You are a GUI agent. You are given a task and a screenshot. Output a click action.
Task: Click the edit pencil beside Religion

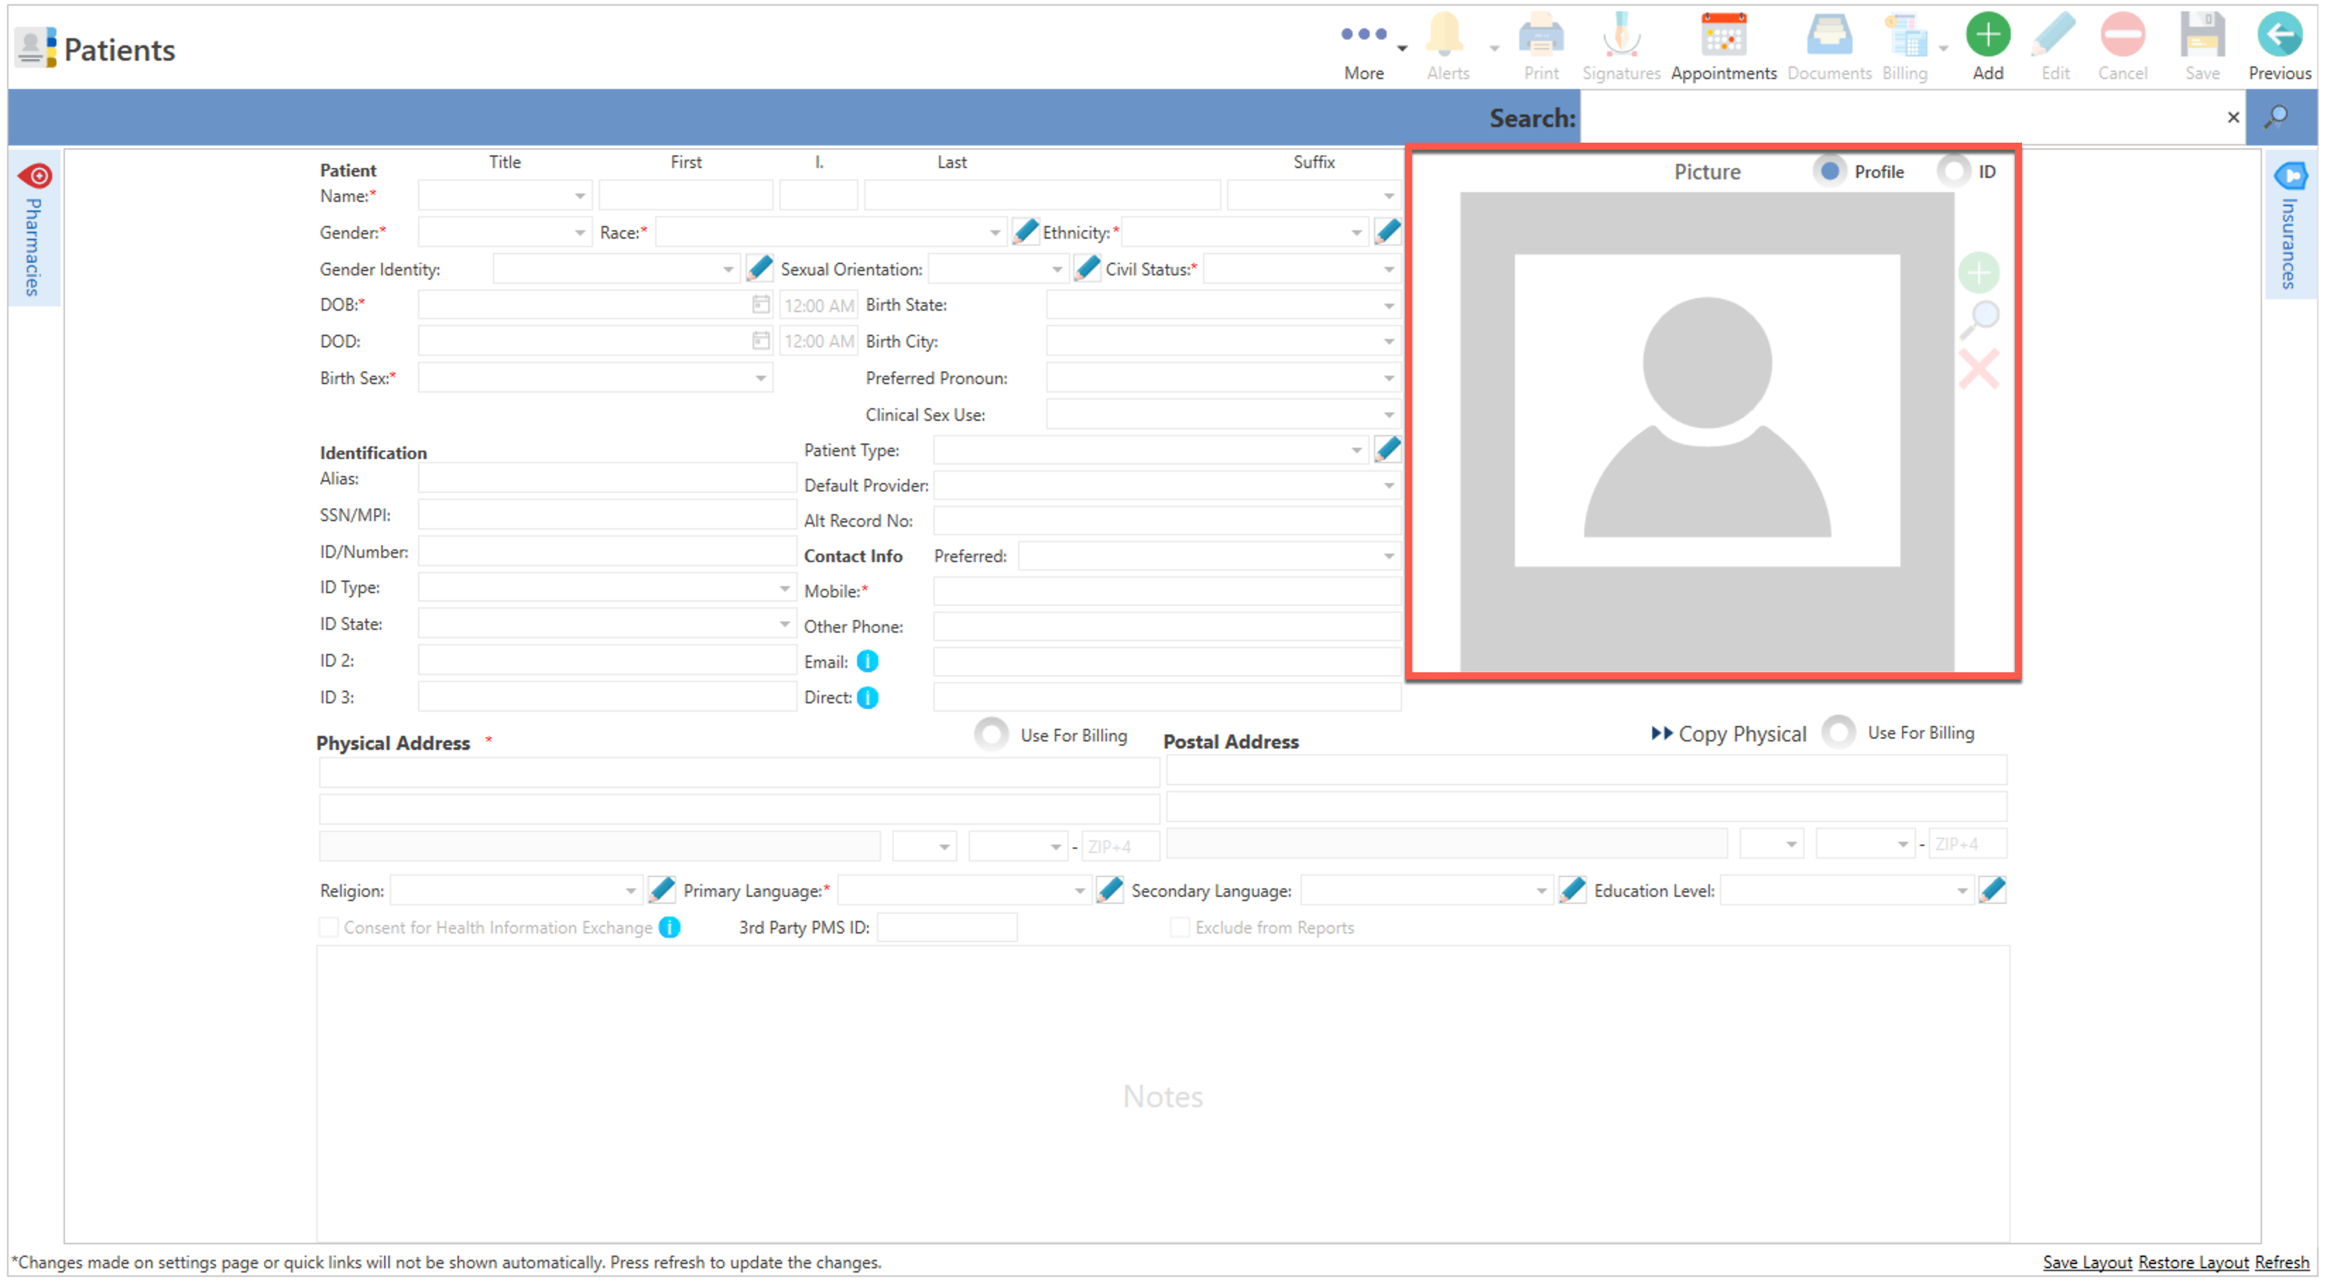[662, 890]
